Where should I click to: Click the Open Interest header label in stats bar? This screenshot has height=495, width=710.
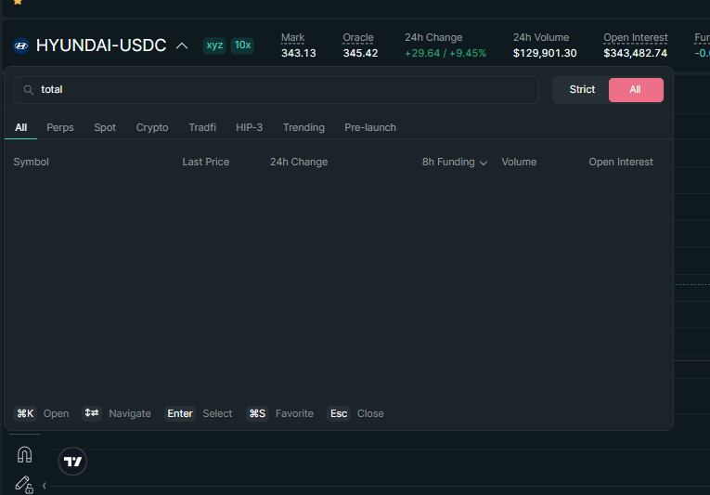point(635,38)
